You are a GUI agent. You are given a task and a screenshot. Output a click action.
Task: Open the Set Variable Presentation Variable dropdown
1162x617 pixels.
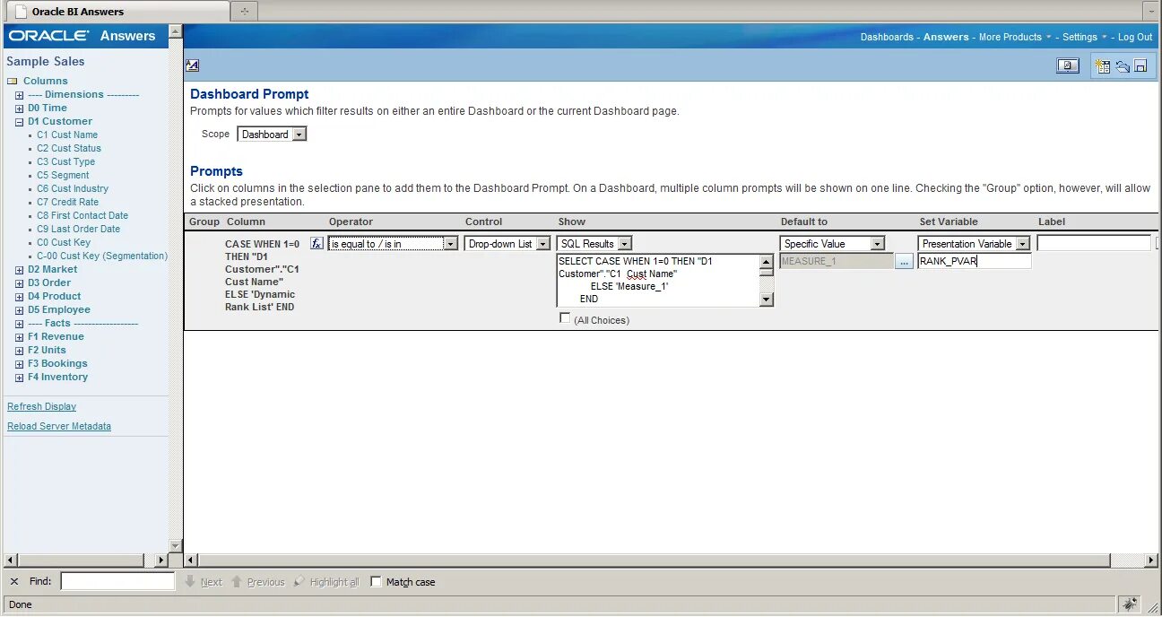[974, 243]
